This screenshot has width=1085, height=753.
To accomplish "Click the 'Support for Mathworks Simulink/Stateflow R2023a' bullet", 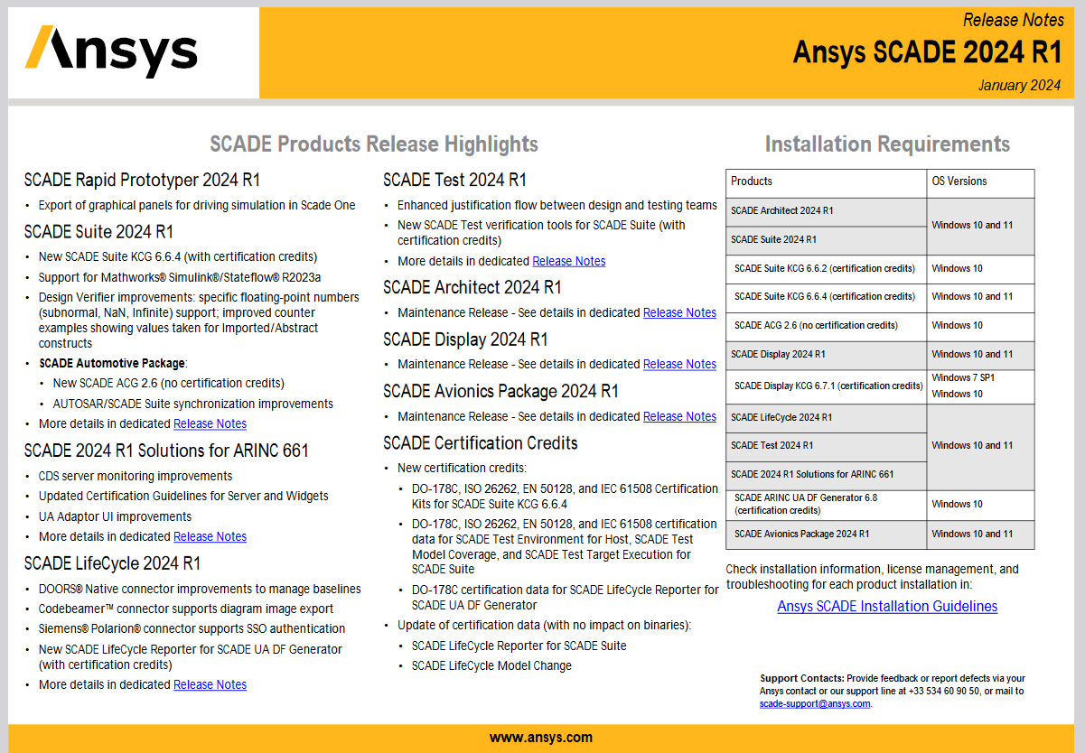I will [180, 277].
